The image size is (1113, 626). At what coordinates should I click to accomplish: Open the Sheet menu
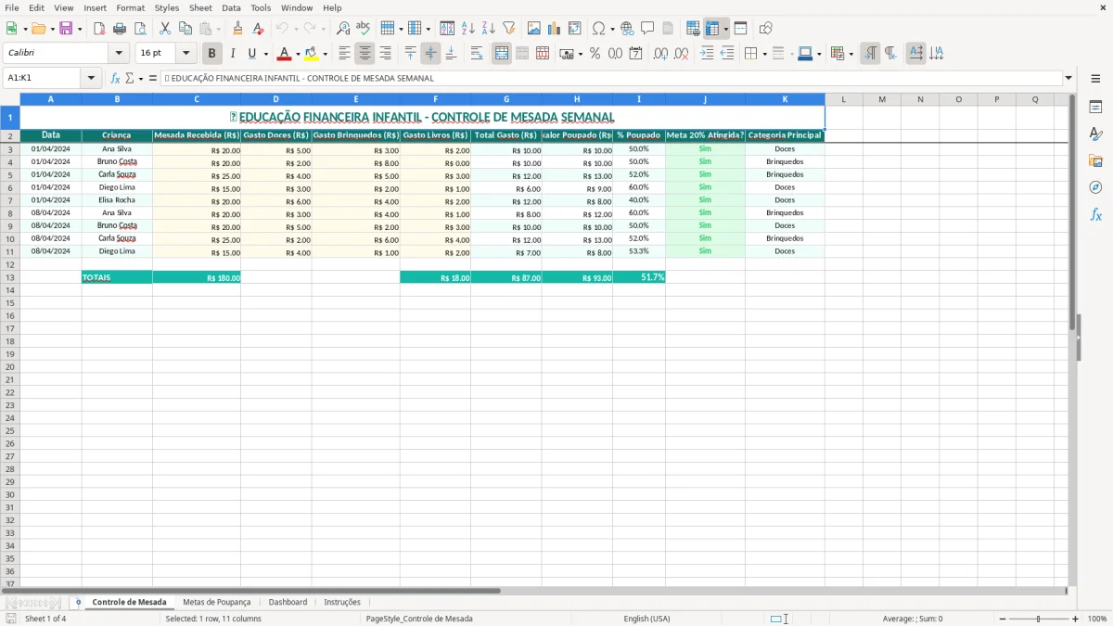(200, 7)
